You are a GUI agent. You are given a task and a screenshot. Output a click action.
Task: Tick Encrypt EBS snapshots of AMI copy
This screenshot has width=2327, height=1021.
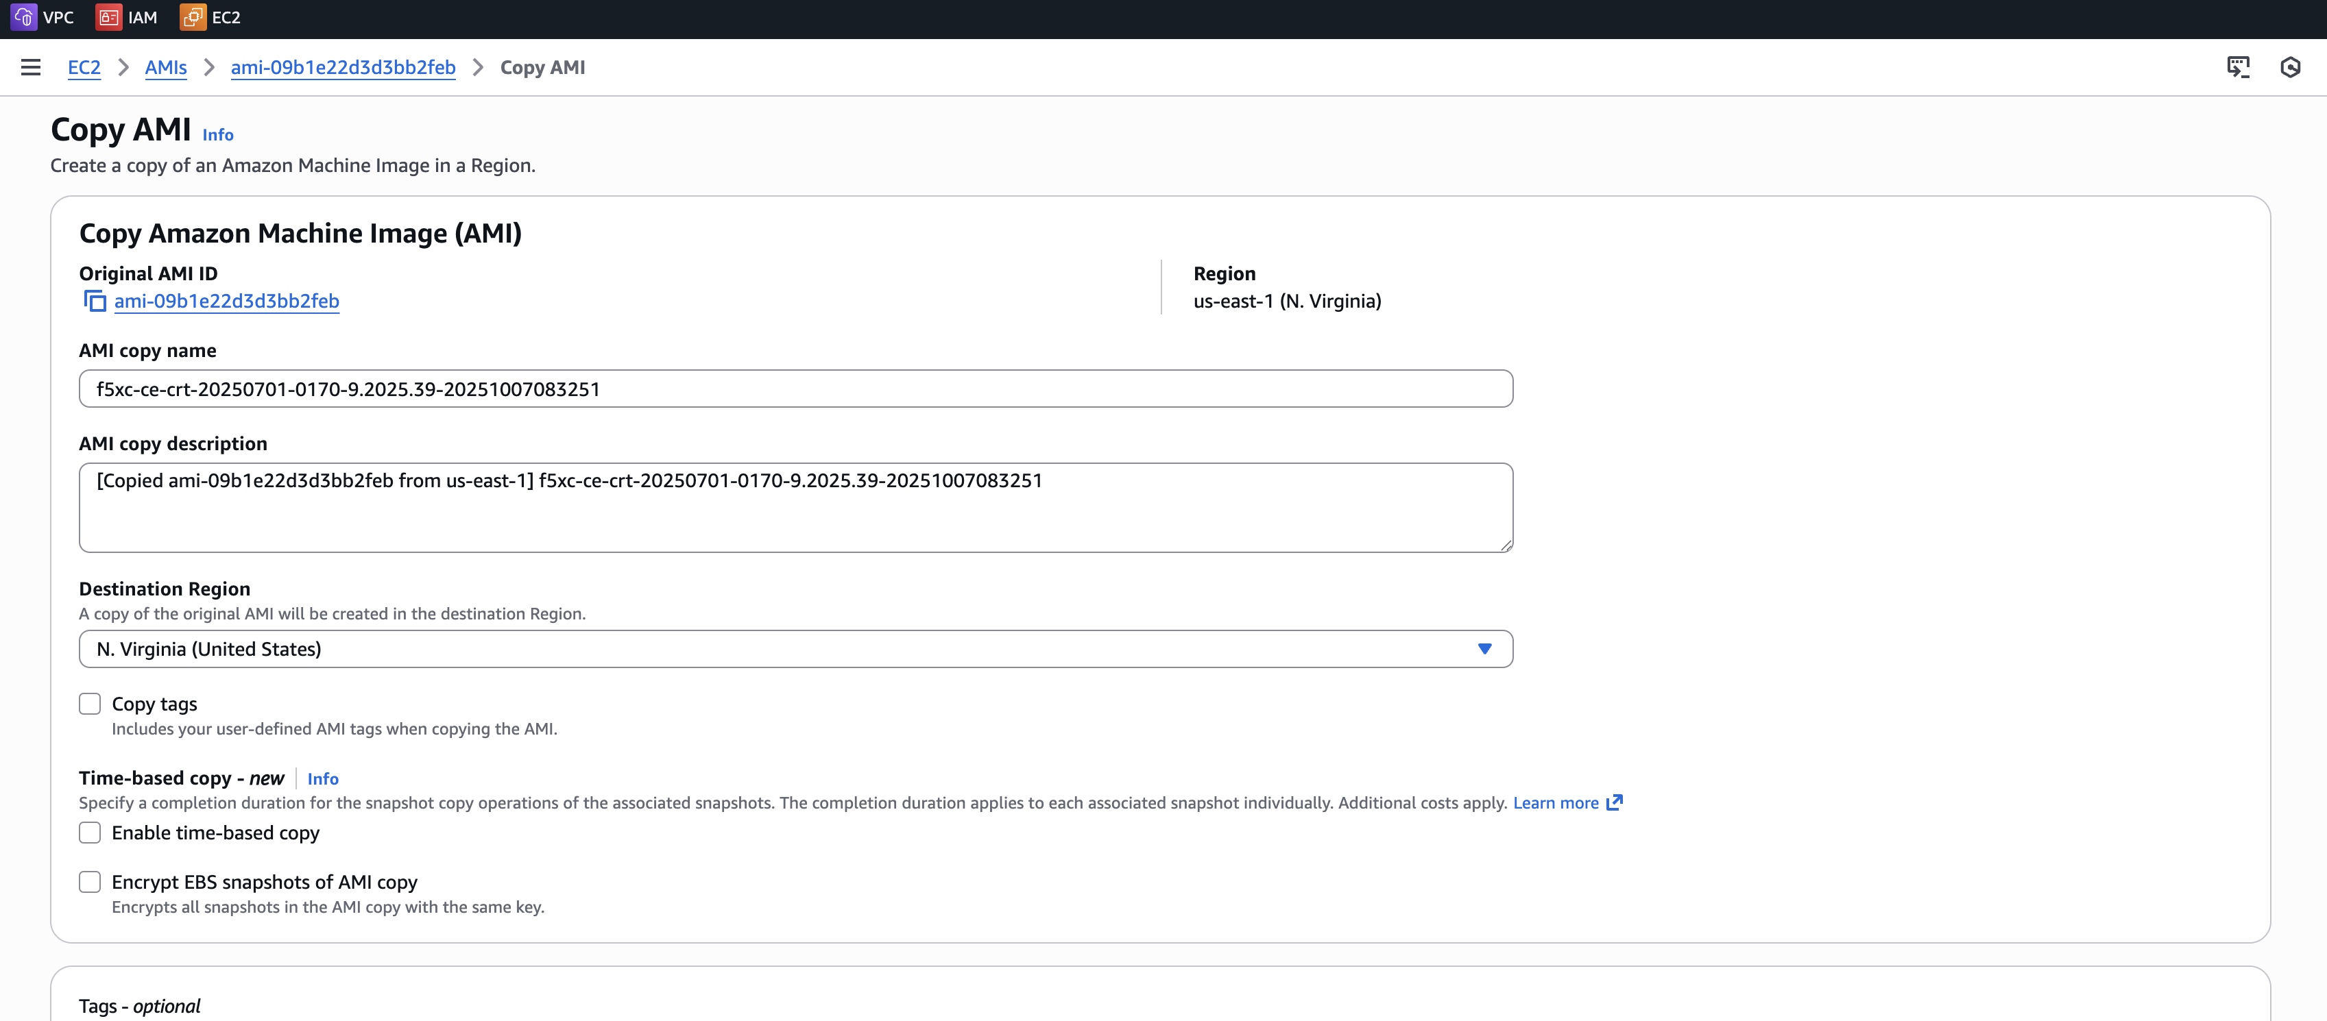click(89, 882)
